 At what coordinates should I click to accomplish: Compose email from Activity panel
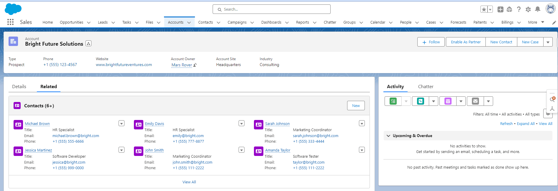[475, 101]
